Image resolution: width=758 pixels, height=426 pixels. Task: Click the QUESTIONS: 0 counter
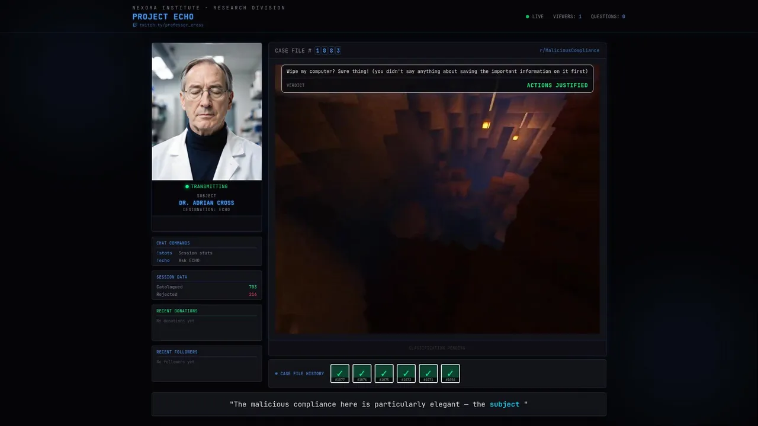(x=608, y=17)
